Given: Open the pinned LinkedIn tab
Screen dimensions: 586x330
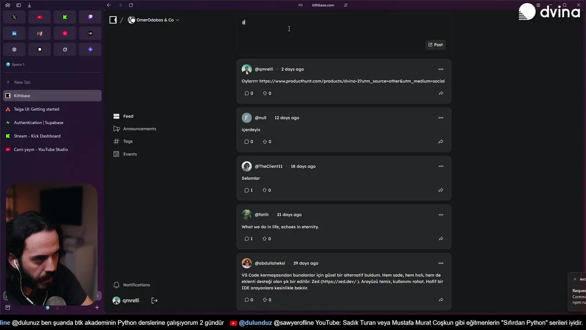Looking at the screenshot, I should pos(14,33).
